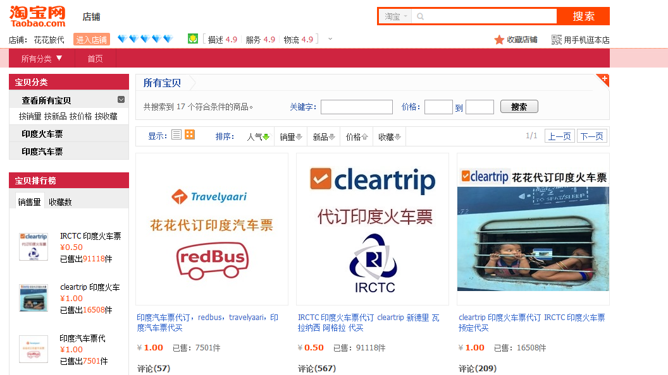The height and width of the screenshot is (375, 668).
Task: Sort by 新品 newest
Action: coord(324,137)
